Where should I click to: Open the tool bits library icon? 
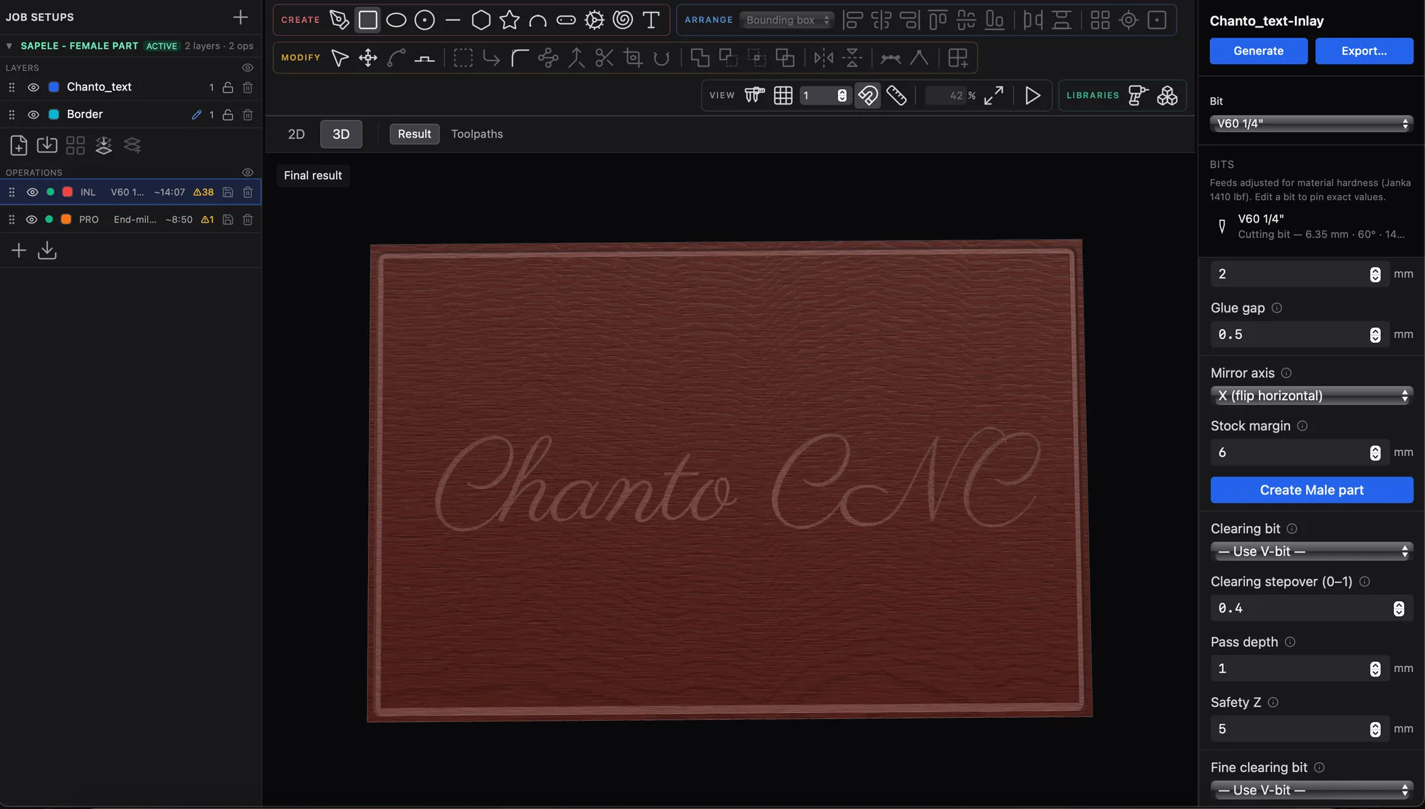point(1138,96)
